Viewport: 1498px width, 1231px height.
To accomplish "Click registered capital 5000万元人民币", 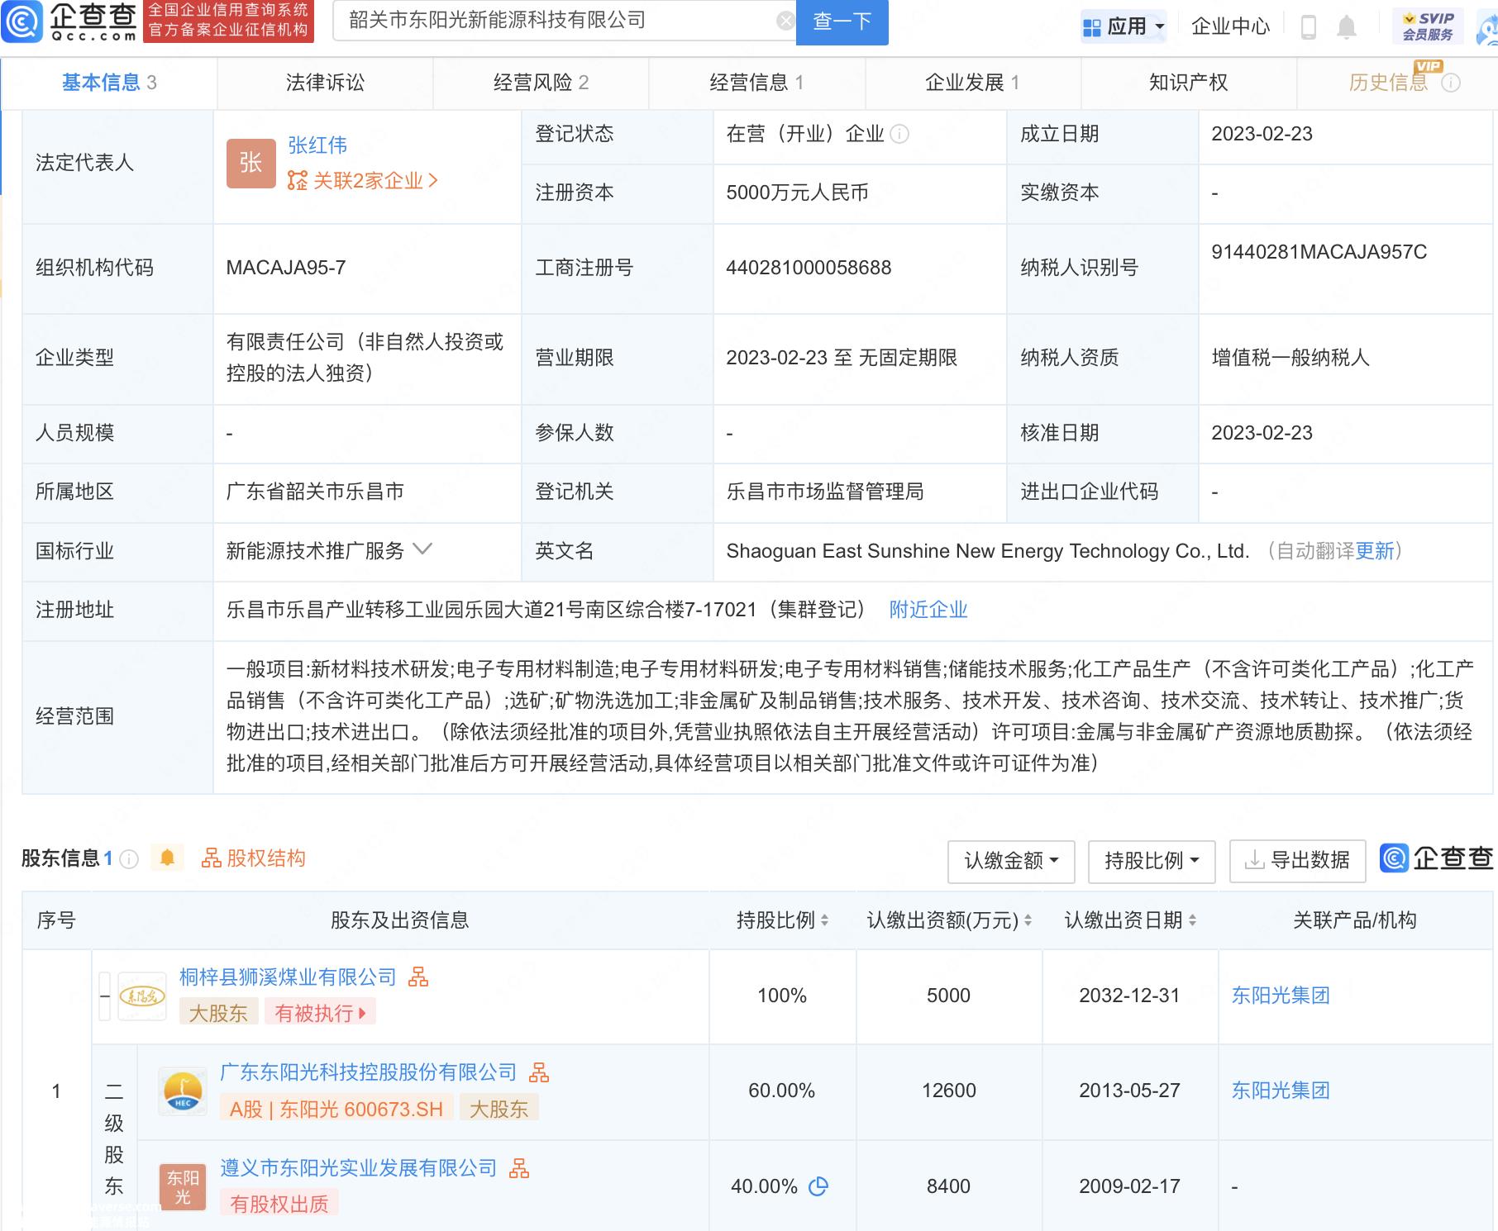I will tap(798, 192).
